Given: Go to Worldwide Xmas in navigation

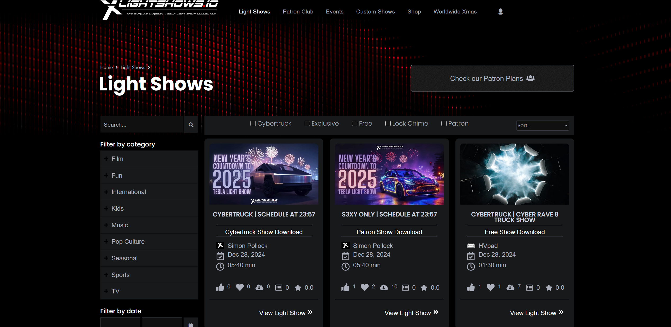Looking at the screenshot, I should [455, 12].
